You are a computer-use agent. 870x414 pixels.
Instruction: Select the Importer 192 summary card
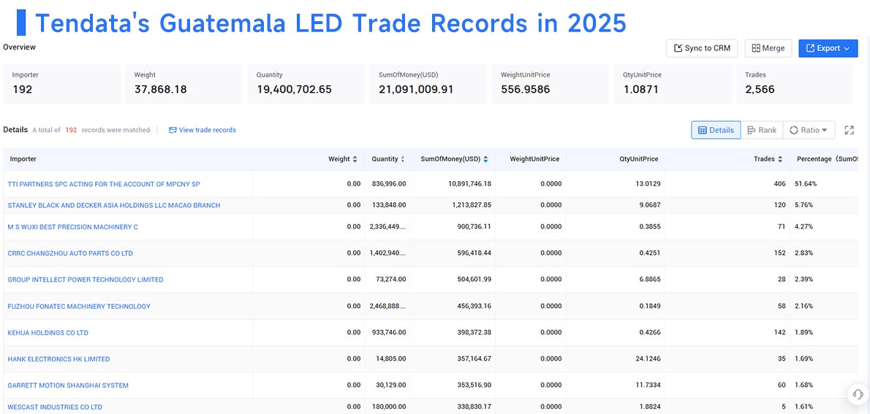click(61, 84)
